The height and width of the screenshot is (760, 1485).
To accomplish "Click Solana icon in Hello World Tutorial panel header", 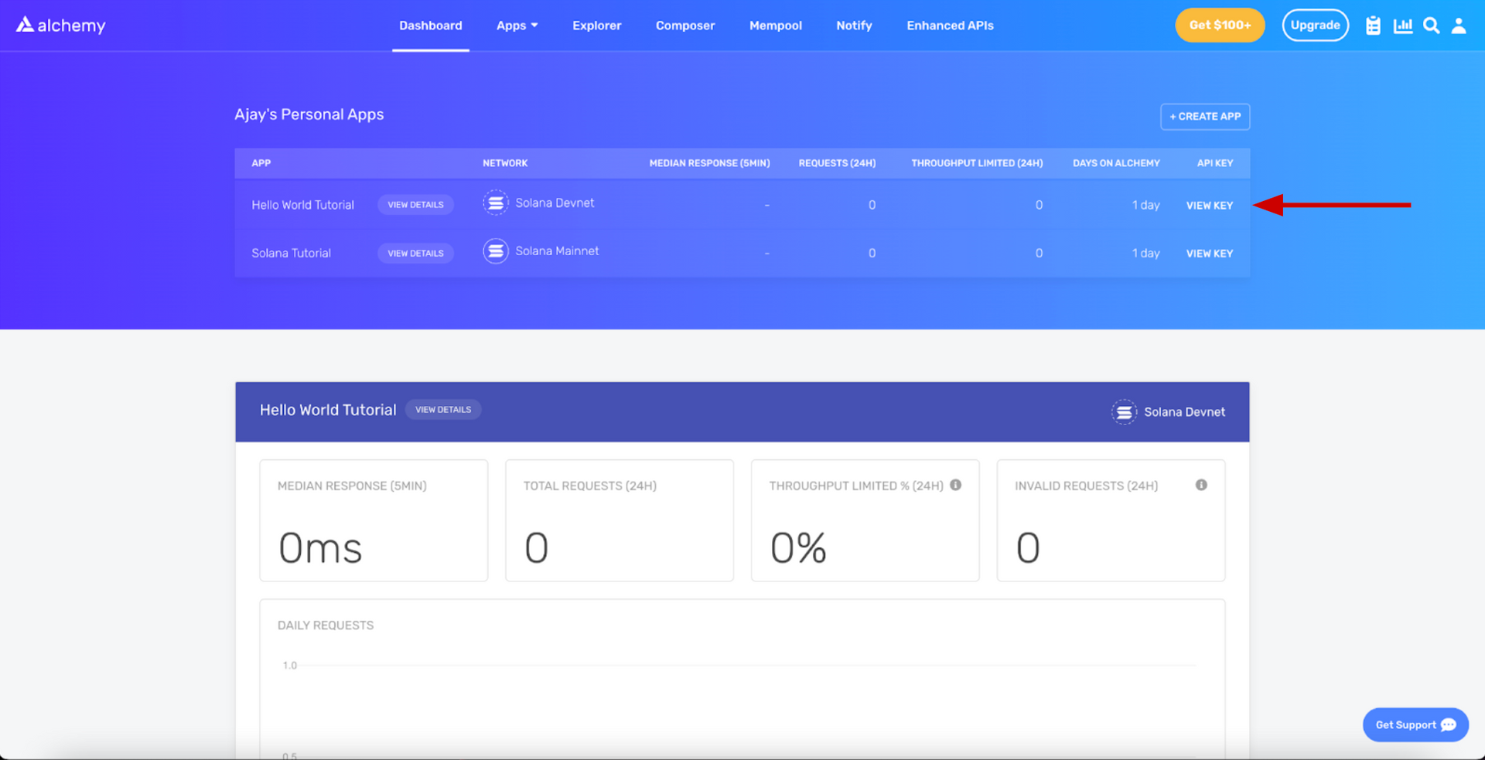I will tap(1124, 412).
